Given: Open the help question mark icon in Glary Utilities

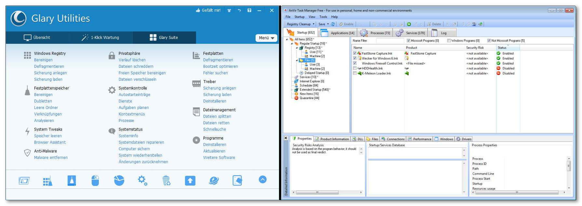Looking at the screenshot, I should (x=249, y=10).
